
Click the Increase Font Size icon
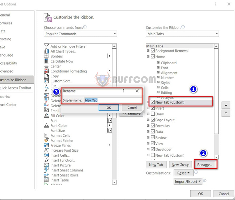tap(46, 150)
